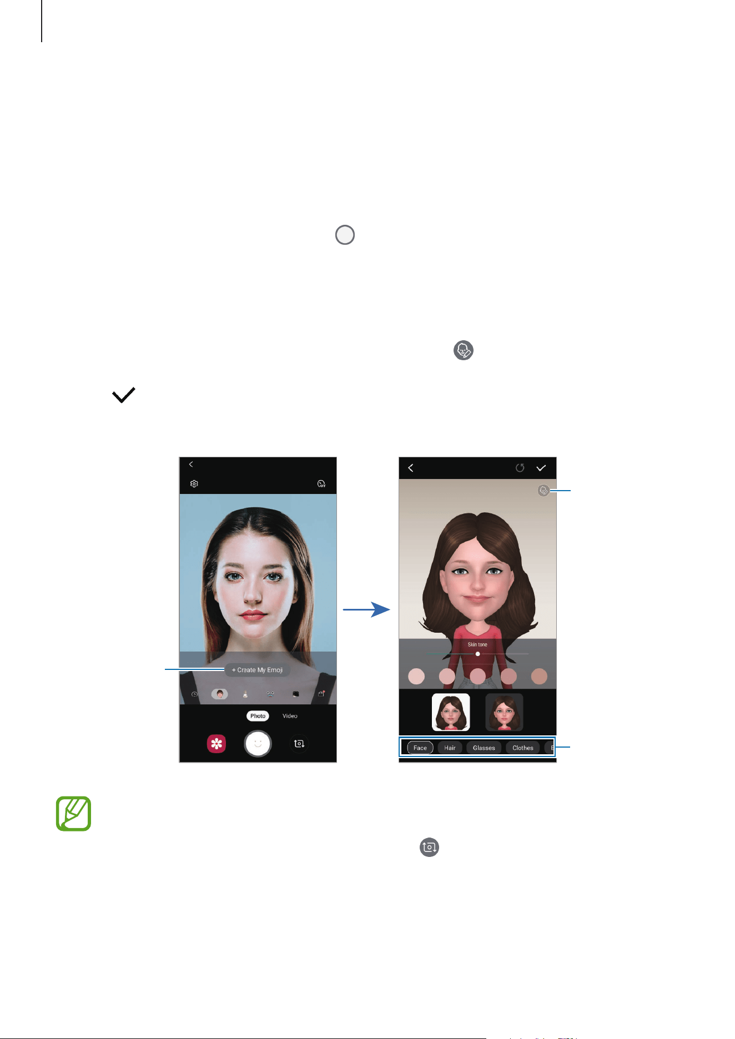Select the dark-background avatar style thumbnail
735x1039 pixels.
point(504,712)
